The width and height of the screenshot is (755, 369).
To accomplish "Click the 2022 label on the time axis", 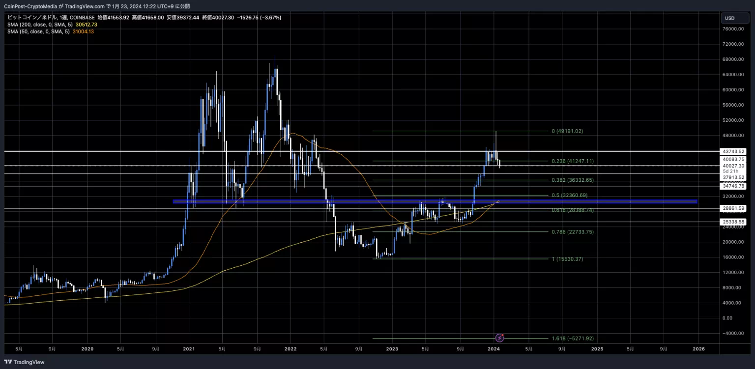I will click(290, 349).
